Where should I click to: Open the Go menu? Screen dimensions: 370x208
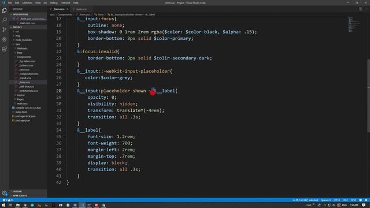[45, 3]
